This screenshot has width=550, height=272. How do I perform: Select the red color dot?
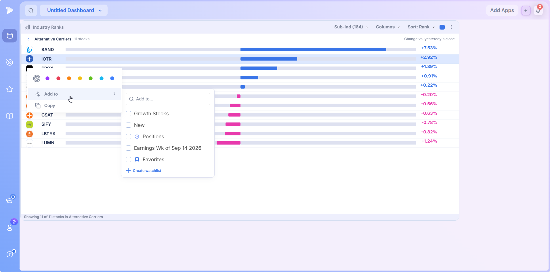click(58, 78)
